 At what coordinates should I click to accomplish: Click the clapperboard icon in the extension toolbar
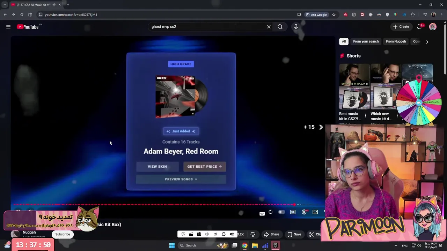(191, 234)
